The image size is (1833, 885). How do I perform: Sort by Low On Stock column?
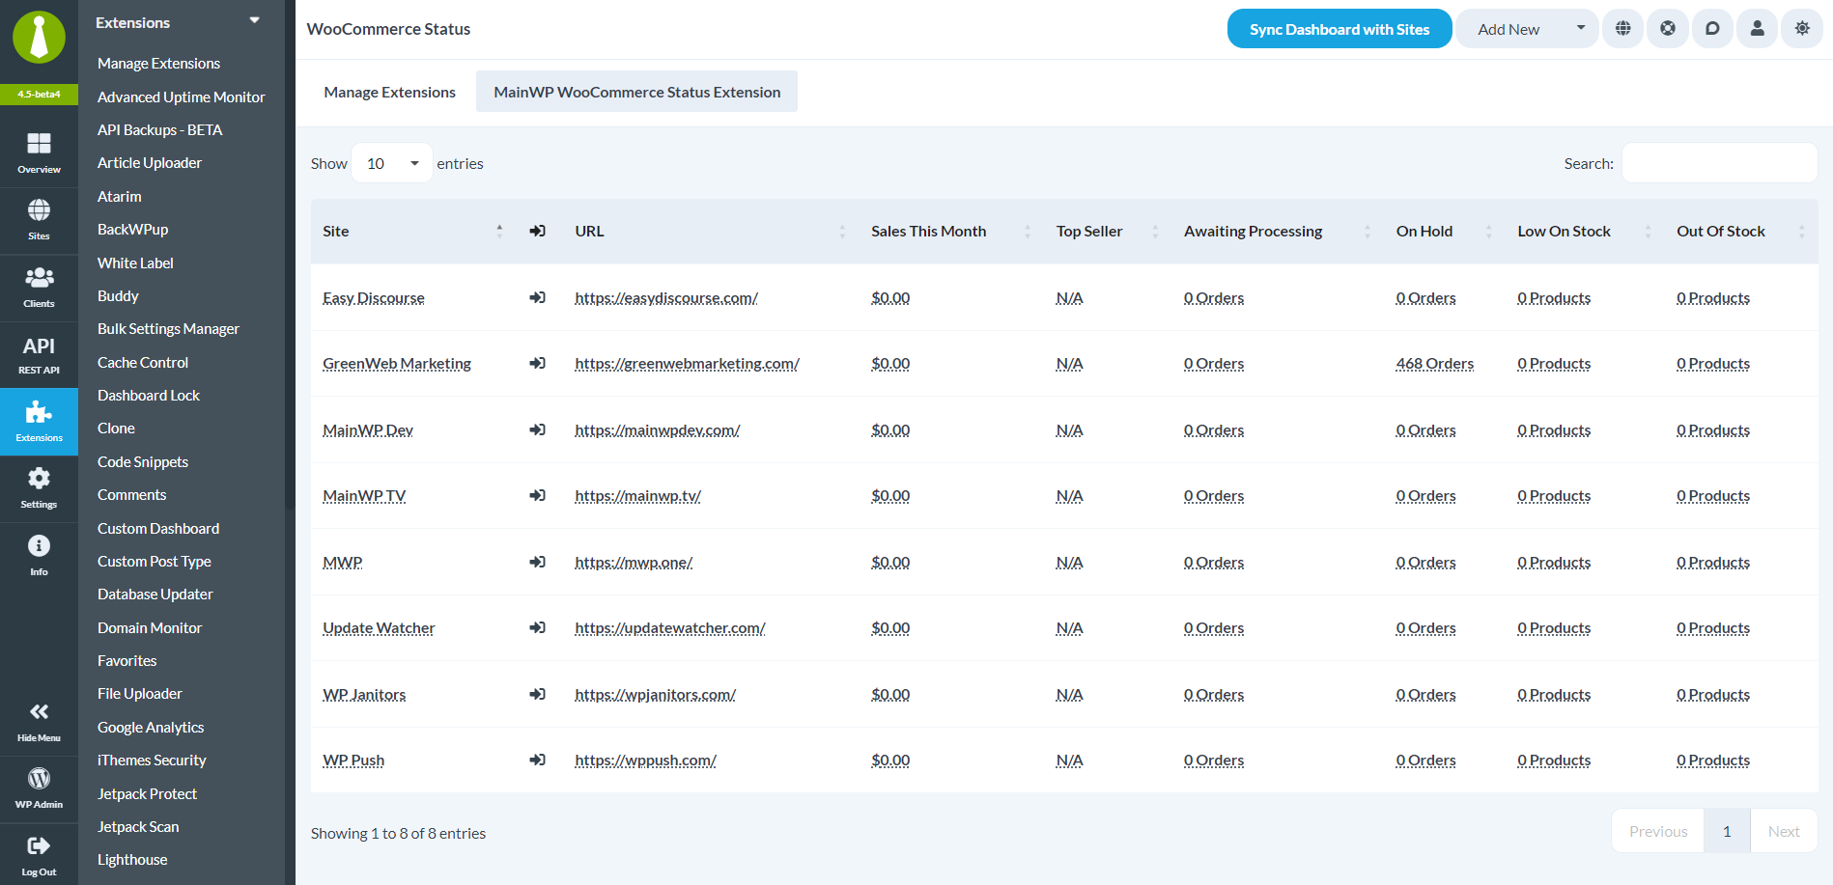tap(1585, 231)
